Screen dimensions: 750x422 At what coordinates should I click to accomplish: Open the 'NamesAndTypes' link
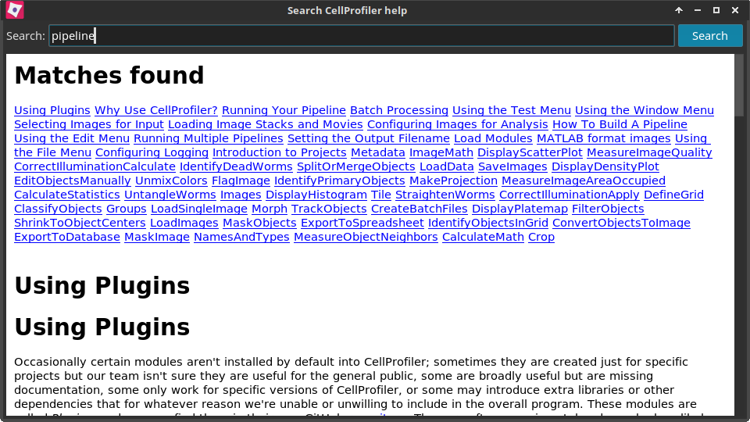(x=241, y=238)
